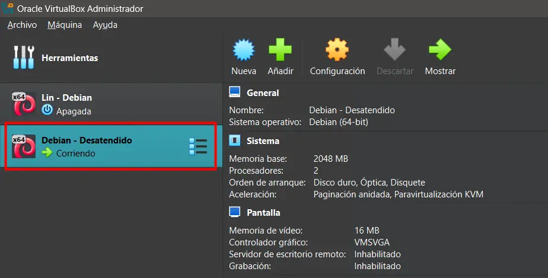Click the General section monitor icon

(x=235, y=92)
